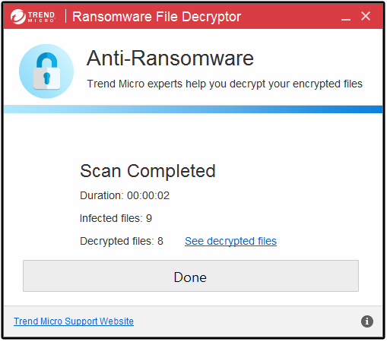Open the info icon in the footer
387x342 pixels.
click(367, 321)
